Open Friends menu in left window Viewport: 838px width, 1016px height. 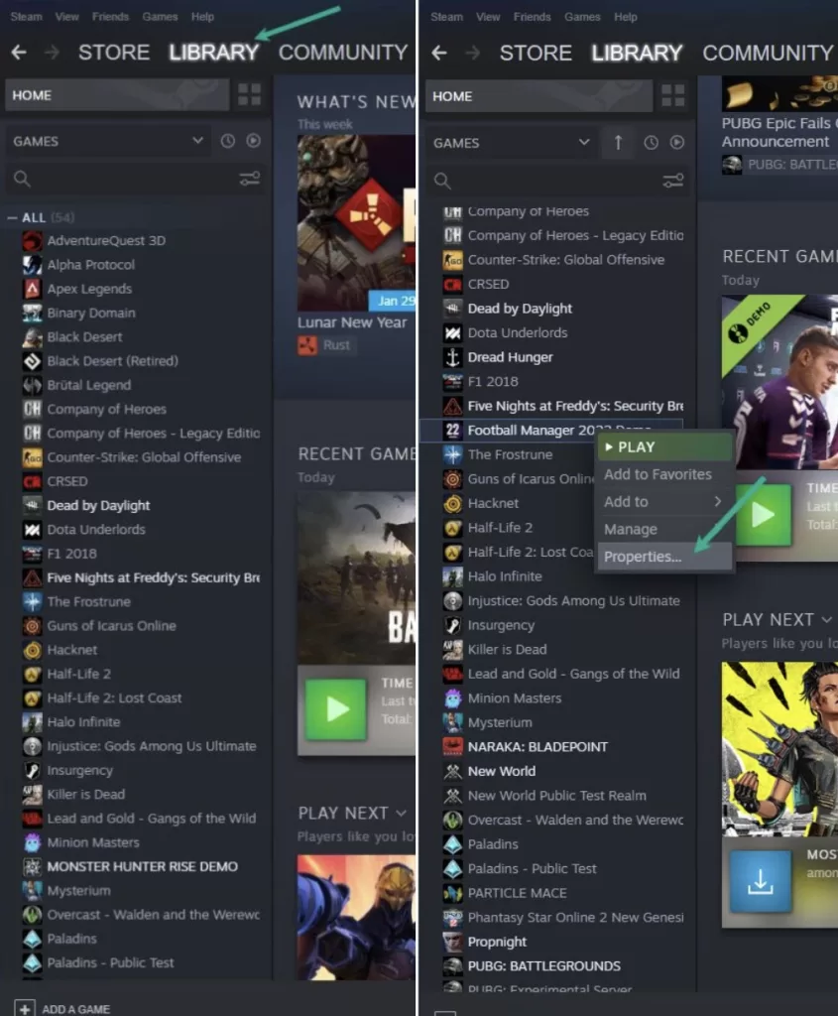tap(110, 17)
